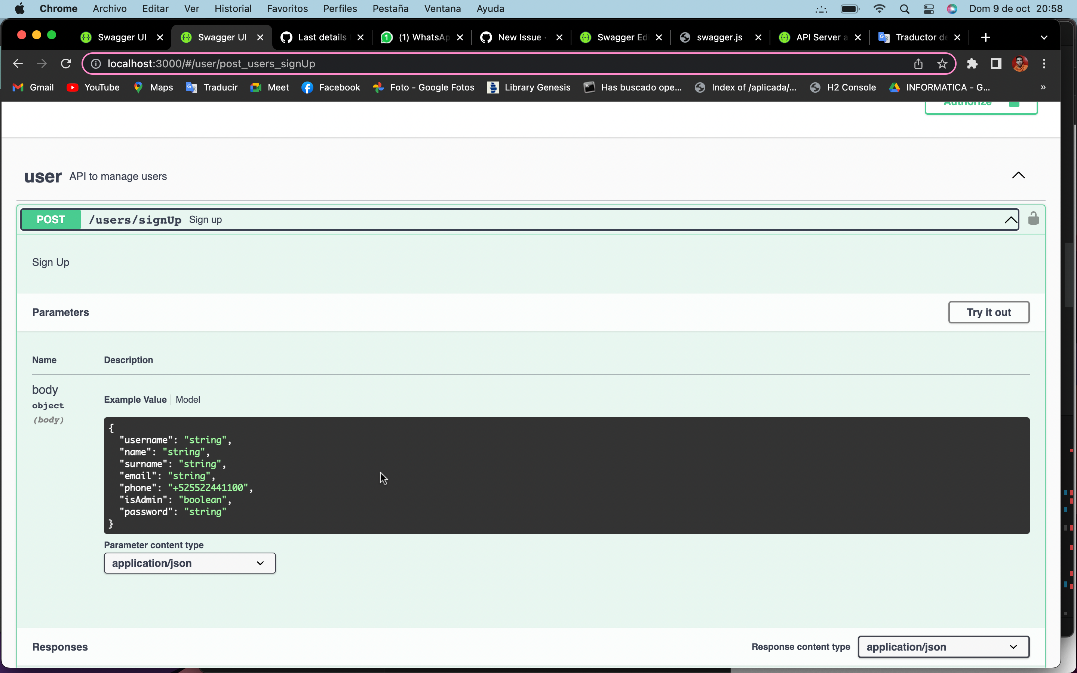Click the user tag heading
The width and height of the screenshot is (1077, 673).
pyautogui.click(x=43, y=176)
